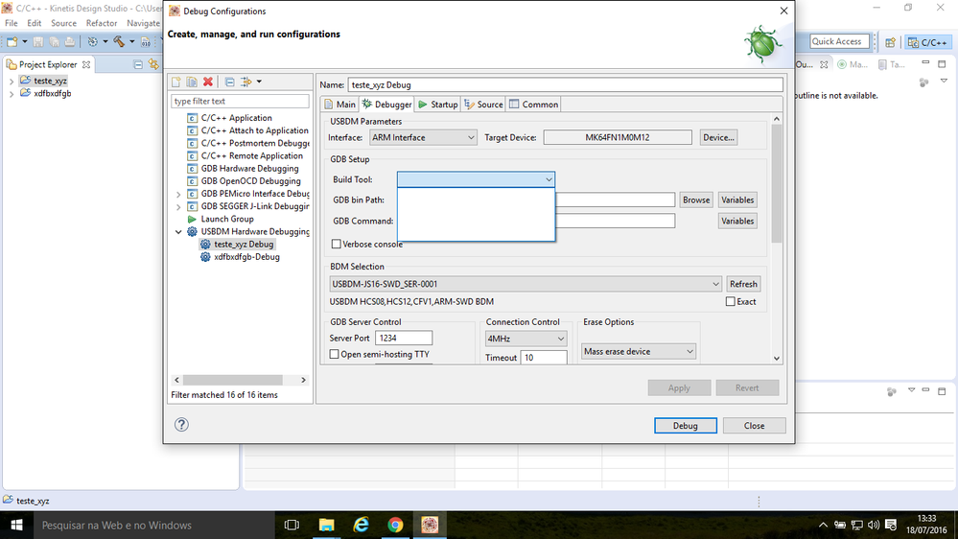Toggle the Verbose console checkbox
This screenshot has width=958, height=539.
[336, 244]
